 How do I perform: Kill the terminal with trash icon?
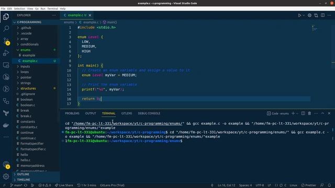click(309, 113)
